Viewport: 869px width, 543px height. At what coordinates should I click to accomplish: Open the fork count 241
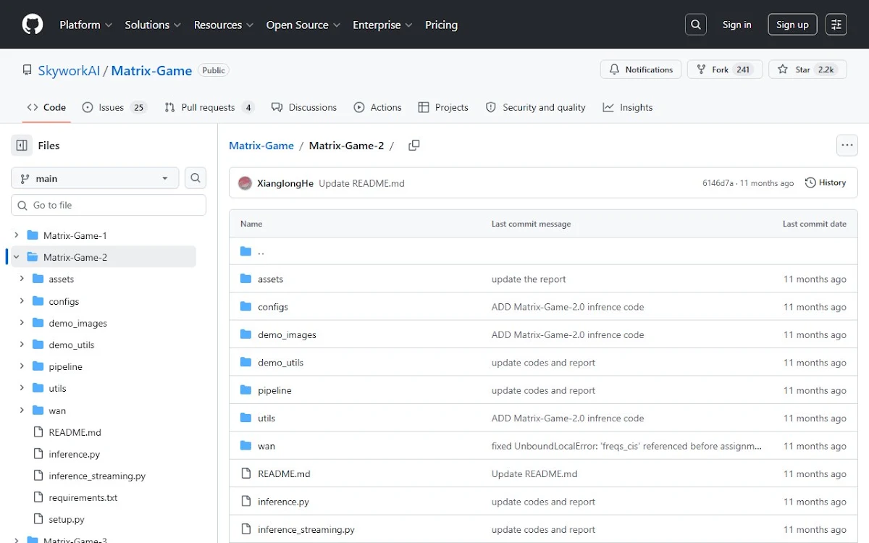[x=743, y=70]
